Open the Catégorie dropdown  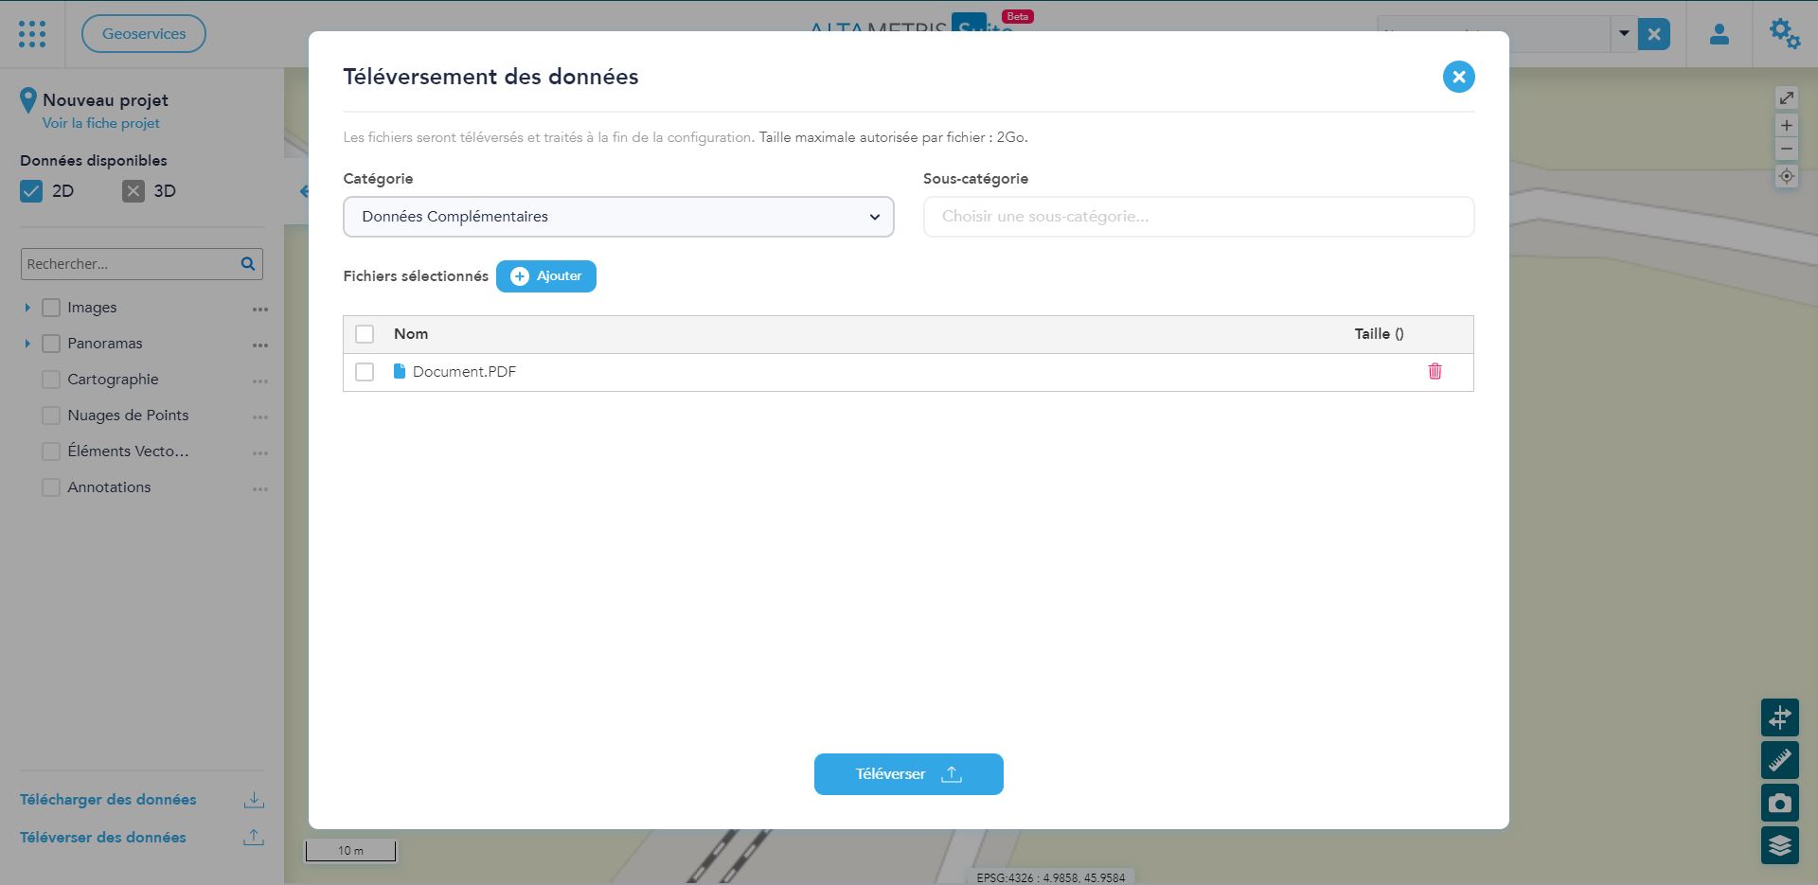[x=618, y=217]
